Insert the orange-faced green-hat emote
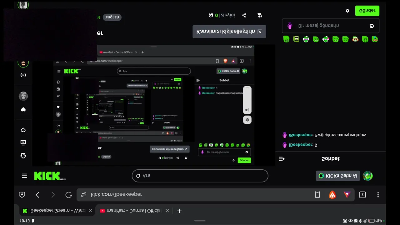The width and height of the screenshot is (400, 225). (x=355, y=39)
